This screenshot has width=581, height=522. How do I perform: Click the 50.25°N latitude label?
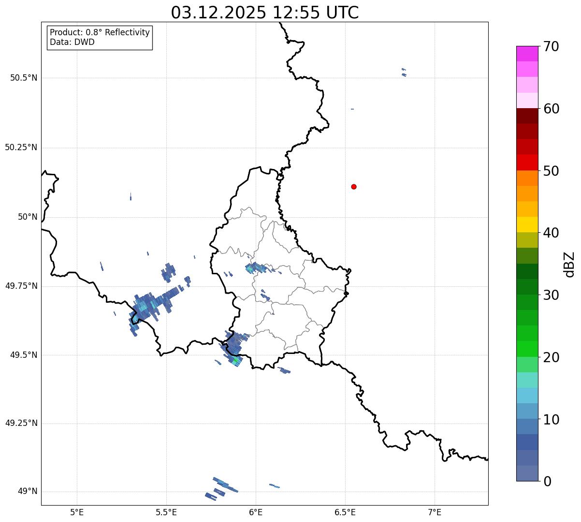pos(21,147)
